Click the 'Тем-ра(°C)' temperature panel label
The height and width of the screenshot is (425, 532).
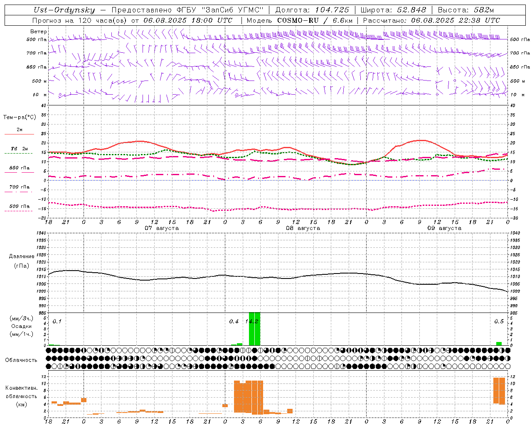[x=20, y=117]
